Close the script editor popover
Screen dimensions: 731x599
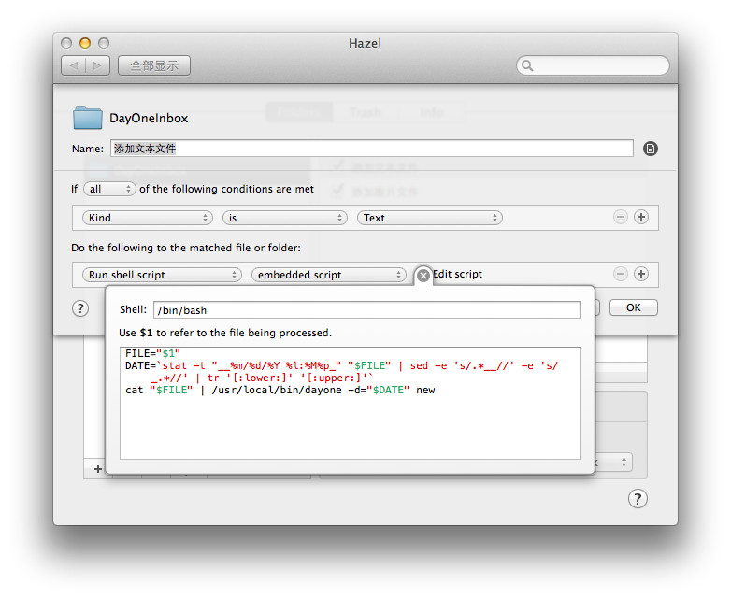423,275
